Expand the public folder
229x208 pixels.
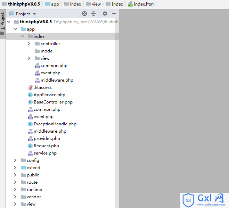click(x=15, y=175)
